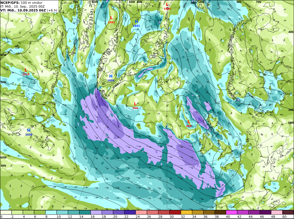Image resolution: width=294 pixels, height=219 pixels.
Task: Click the 26-28 salmon legend swatch
Action: 153,212
